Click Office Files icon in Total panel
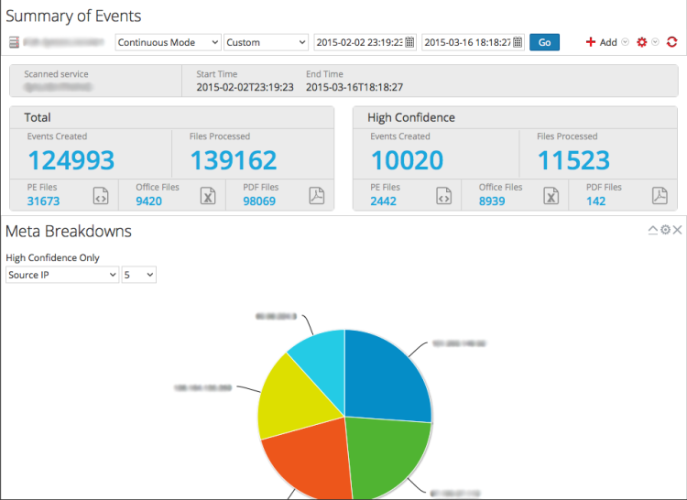The image size is (687, 500). [208, 195]
